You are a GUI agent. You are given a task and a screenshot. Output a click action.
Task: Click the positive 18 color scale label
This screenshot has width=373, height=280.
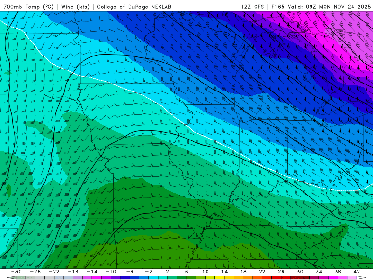[243, 272]
